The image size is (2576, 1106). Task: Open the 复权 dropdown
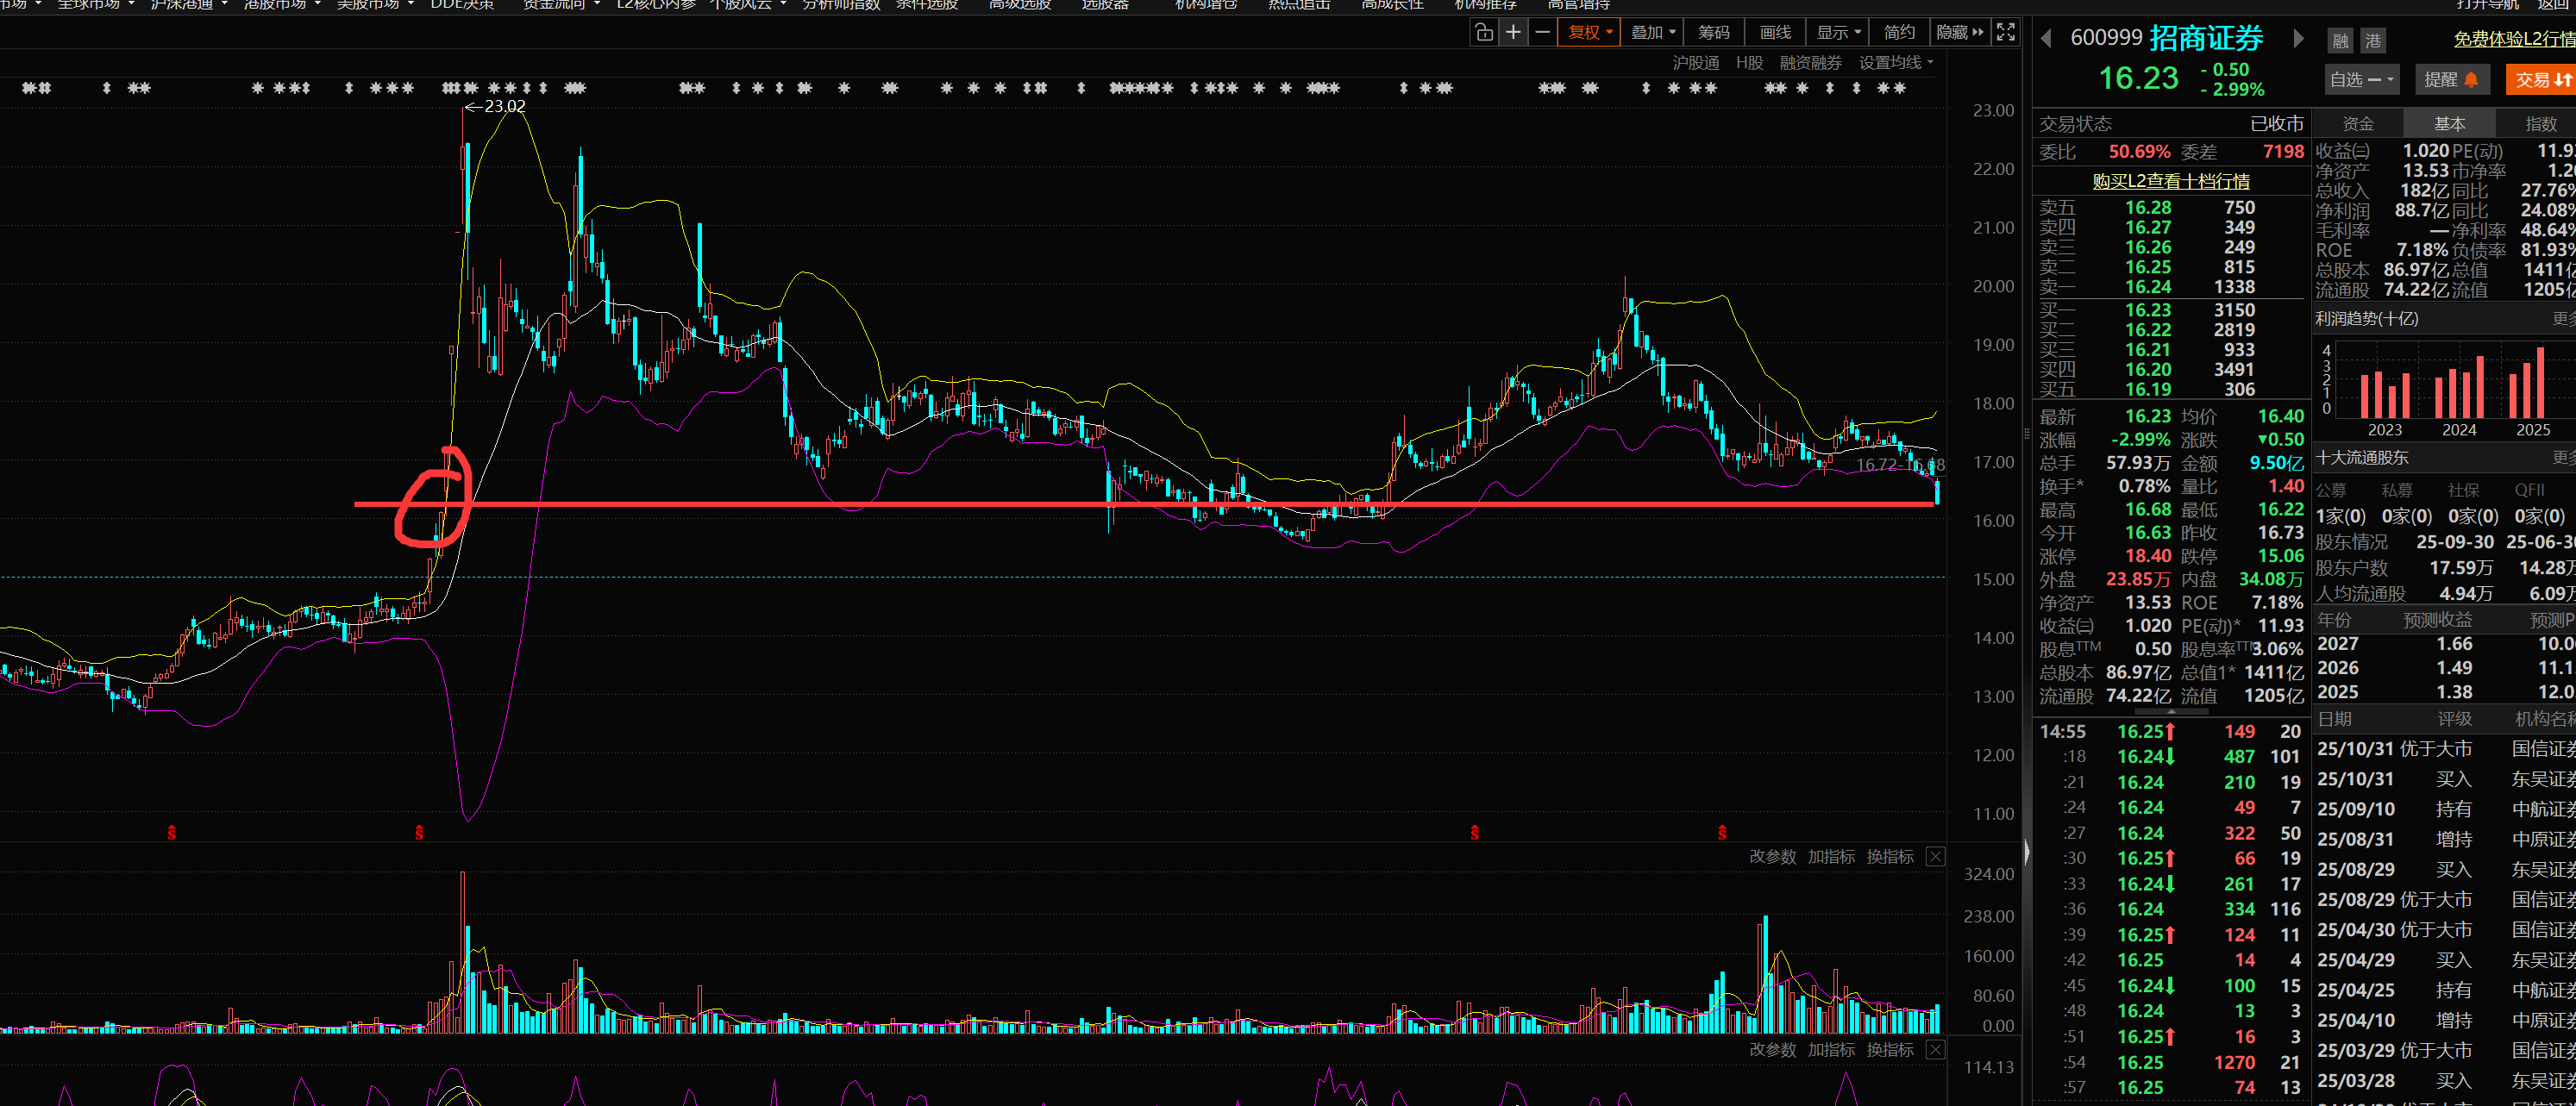click(1589, 32)
